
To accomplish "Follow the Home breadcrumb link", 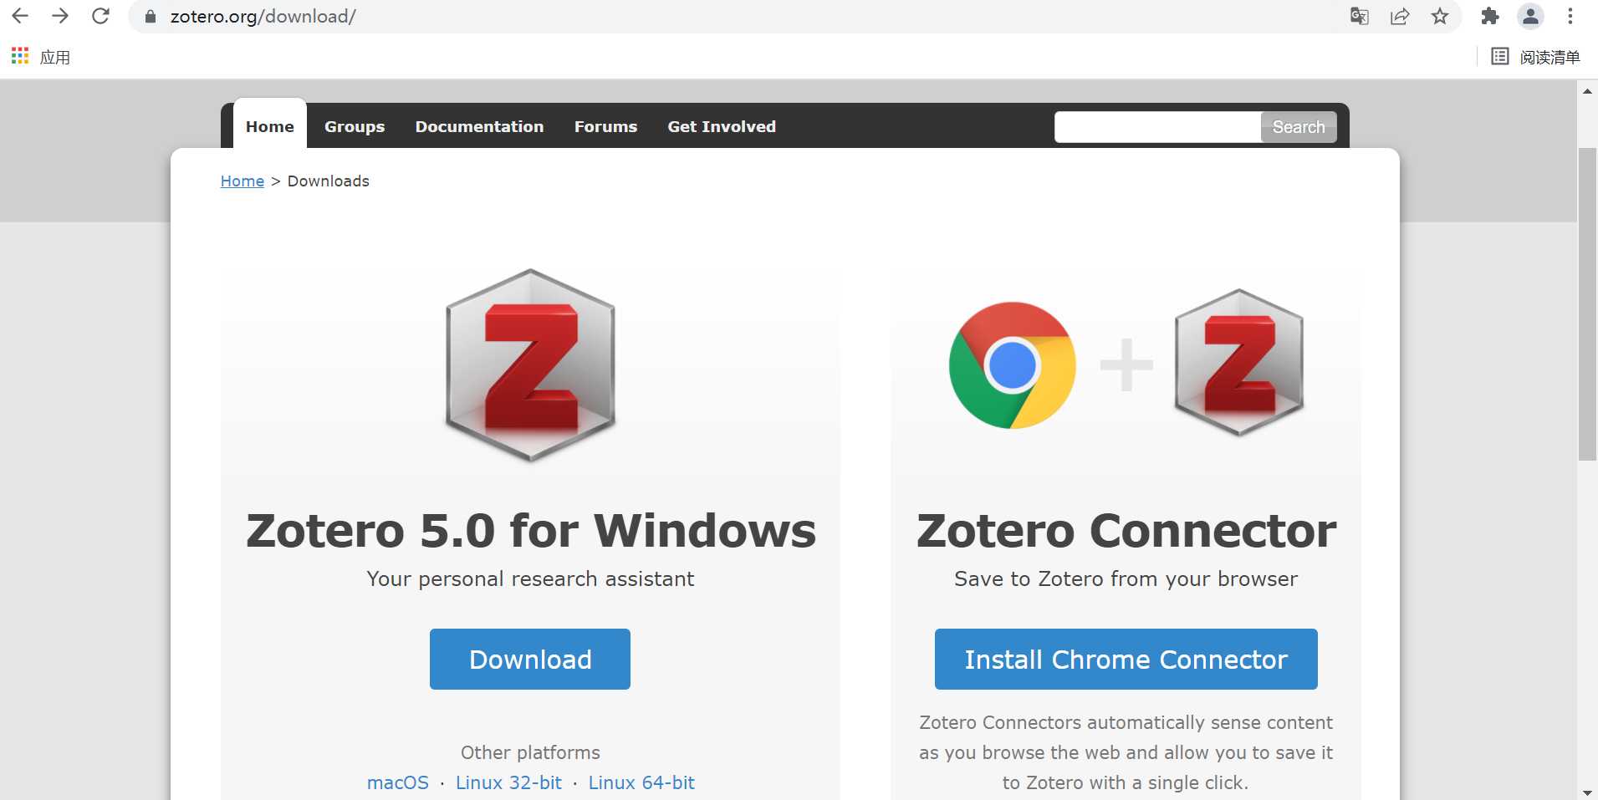I will tap(243, 181).
